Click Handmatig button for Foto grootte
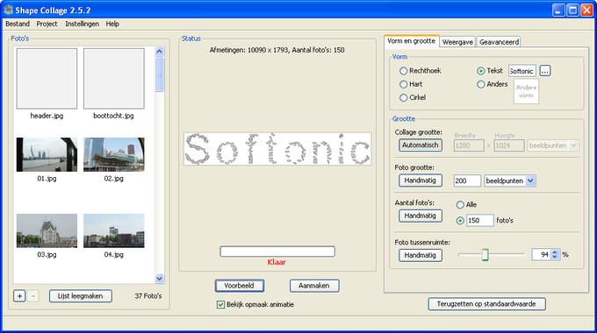 click(421, 181)
